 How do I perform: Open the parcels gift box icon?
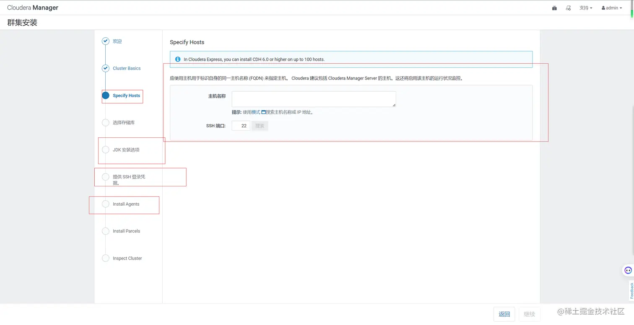pyautogui.click(x=554, y=8)
